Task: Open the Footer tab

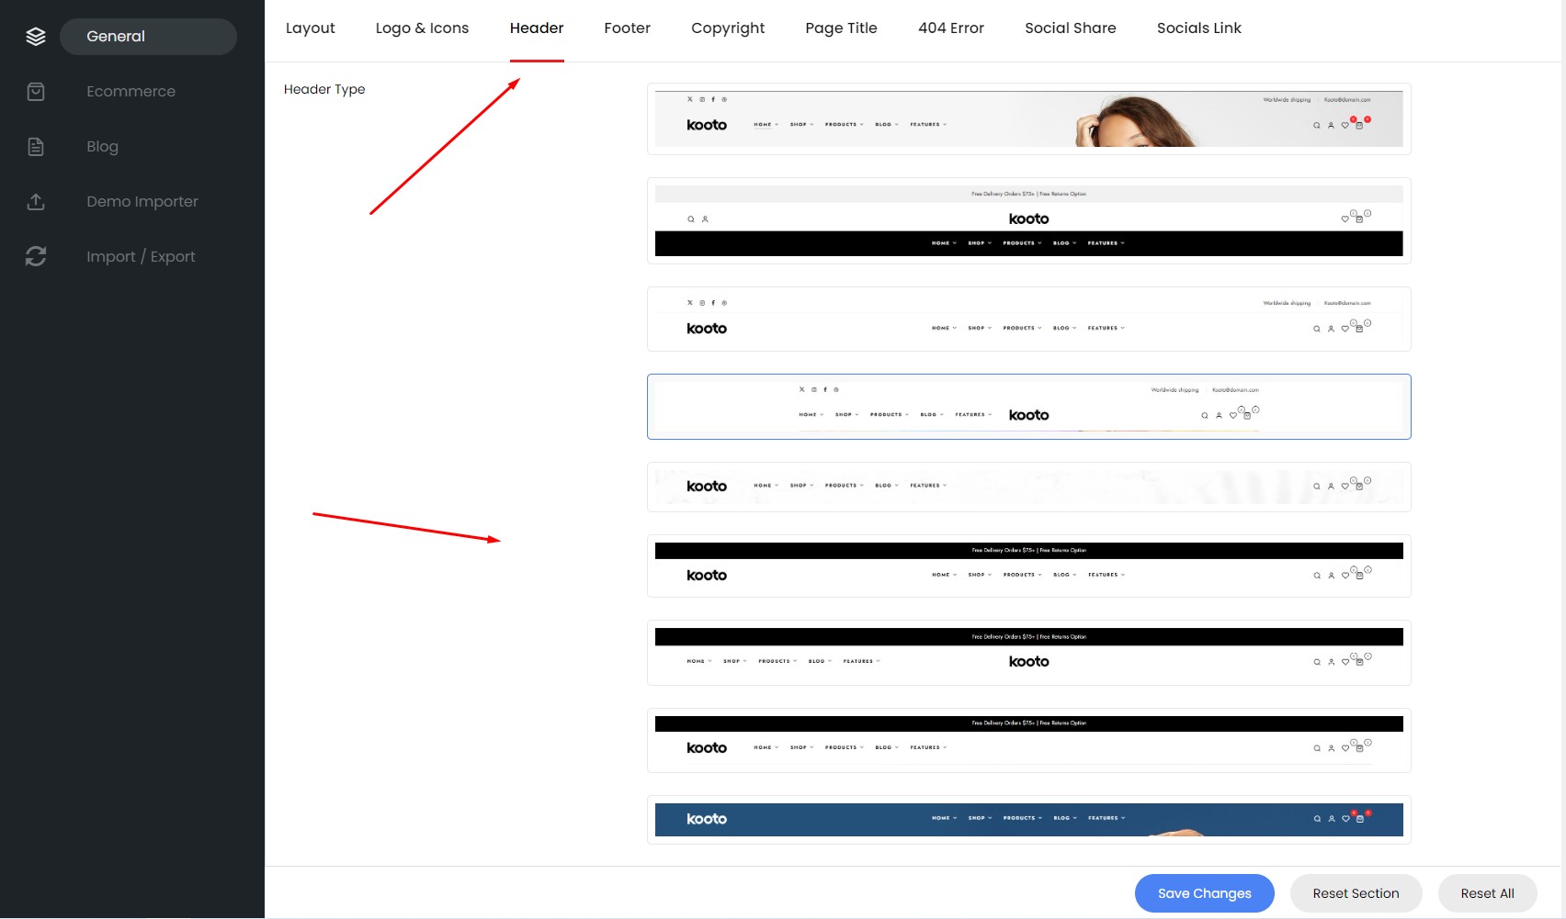Action: tap(627, 28)
